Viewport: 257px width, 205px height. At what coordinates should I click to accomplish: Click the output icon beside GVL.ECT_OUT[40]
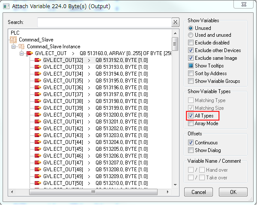(x=38, y=115)
